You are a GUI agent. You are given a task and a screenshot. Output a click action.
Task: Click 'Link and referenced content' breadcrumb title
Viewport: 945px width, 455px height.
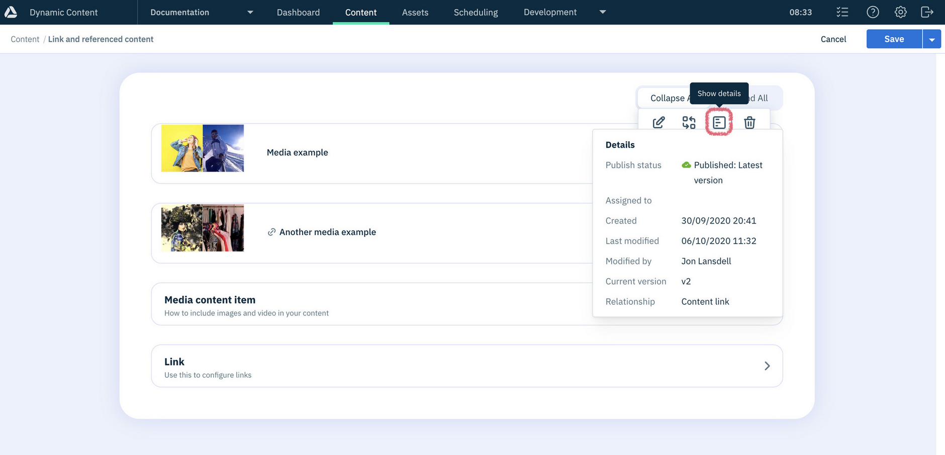point(101,39)
